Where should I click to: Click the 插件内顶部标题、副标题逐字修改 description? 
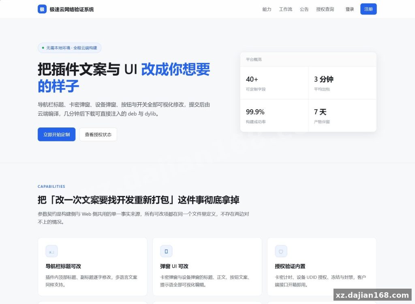pyautogui.click(x=92, y=281)
